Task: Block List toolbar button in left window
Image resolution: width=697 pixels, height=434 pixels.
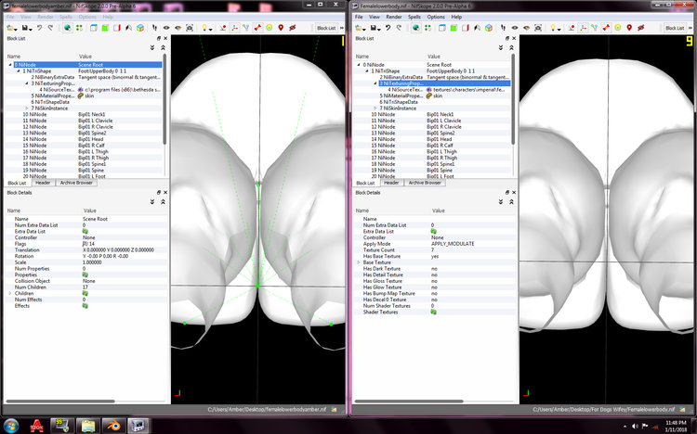Action: 326,28
